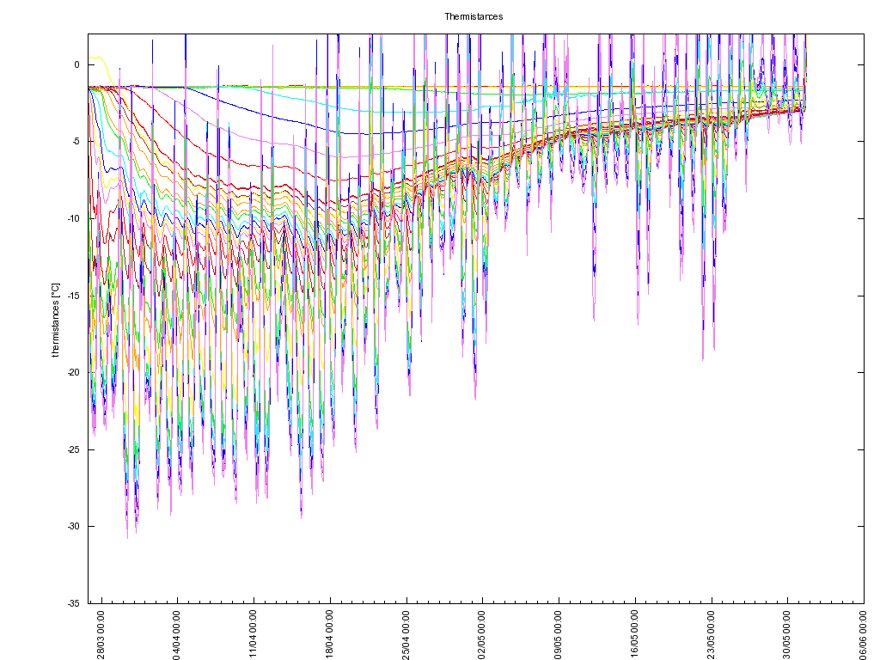
Task: Click the -30 y-axis tick label
Action: point(73,526)
